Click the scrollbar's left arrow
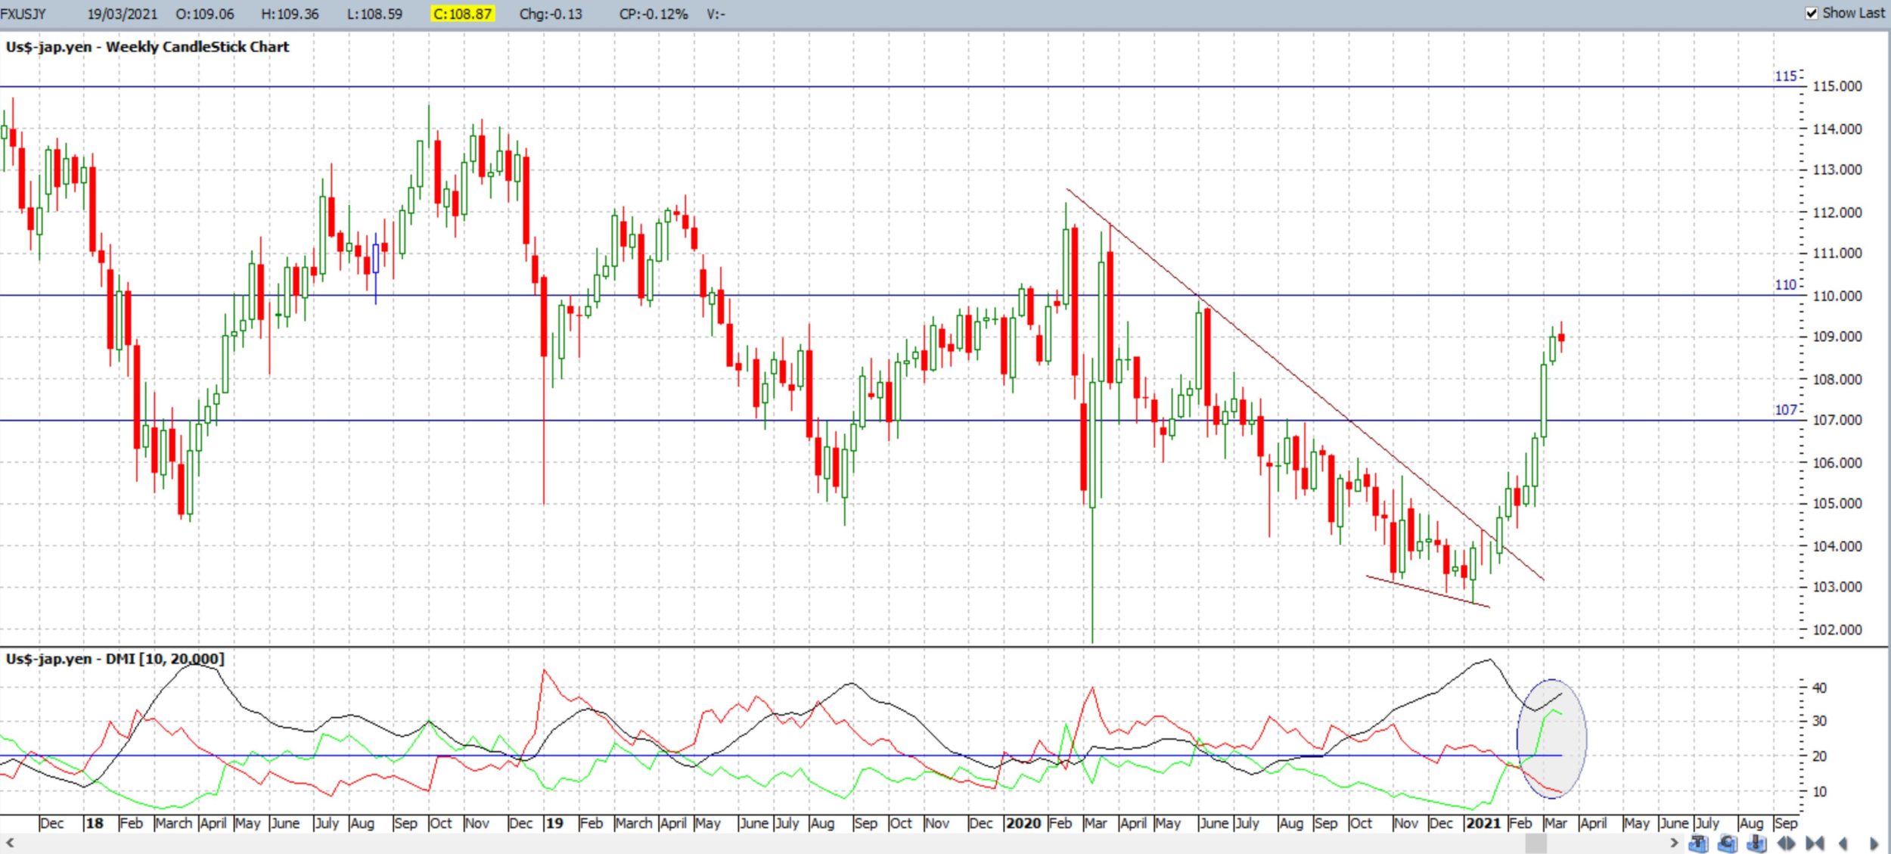Screen dimensions: 1891x854 click(x=10, y=843)
